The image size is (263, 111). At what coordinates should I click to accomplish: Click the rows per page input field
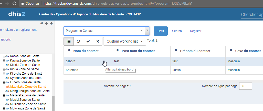coord(245,86)
